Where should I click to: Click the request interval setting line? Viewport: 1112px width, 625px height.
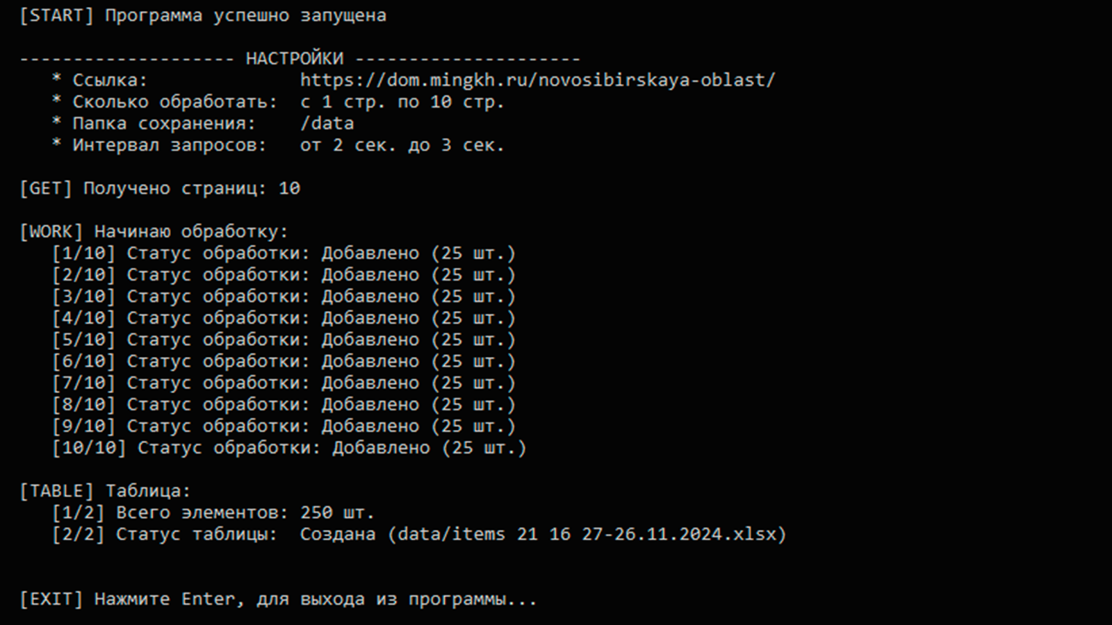coord(278,145)
